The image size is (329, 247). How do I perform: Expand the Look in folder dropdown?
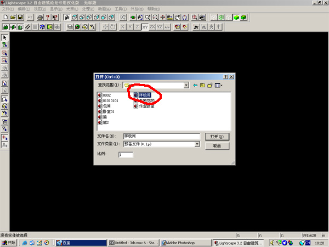point(186,85)
